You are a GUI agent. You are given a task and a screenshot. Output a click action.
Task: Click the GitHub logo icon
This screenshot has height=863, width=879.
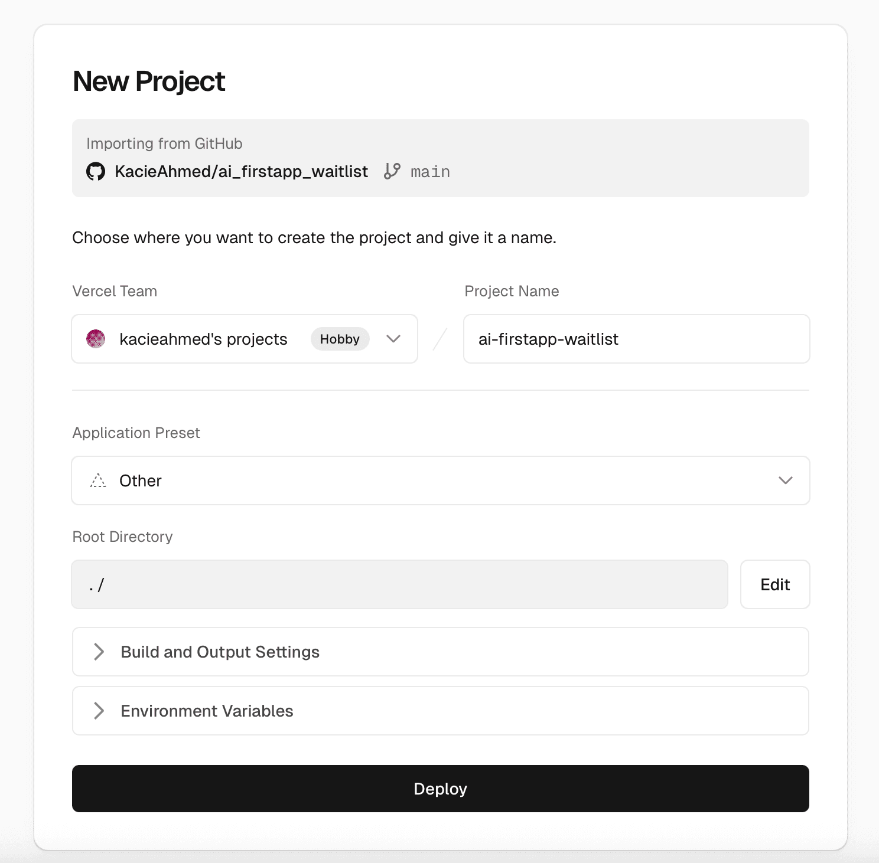pyautogui.click(x=96, y=171)
